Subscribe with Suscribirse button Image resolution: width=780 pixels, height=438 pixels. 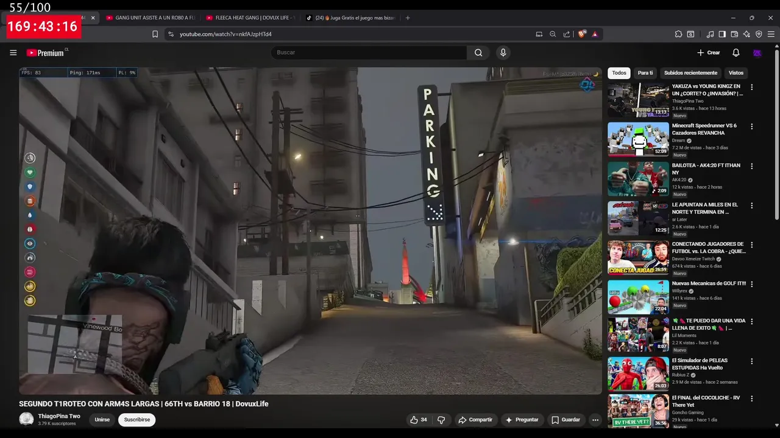137,420
